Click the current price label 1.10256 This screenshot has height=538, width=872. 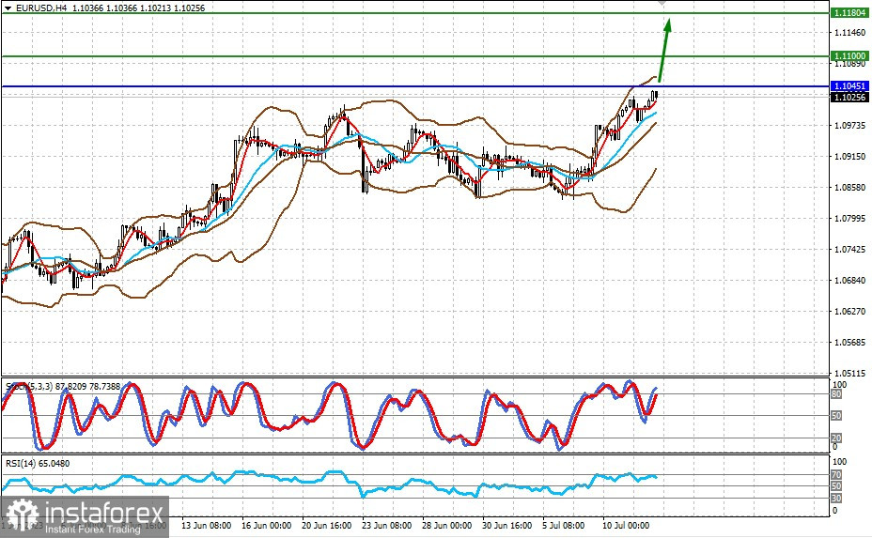point(849,98)
